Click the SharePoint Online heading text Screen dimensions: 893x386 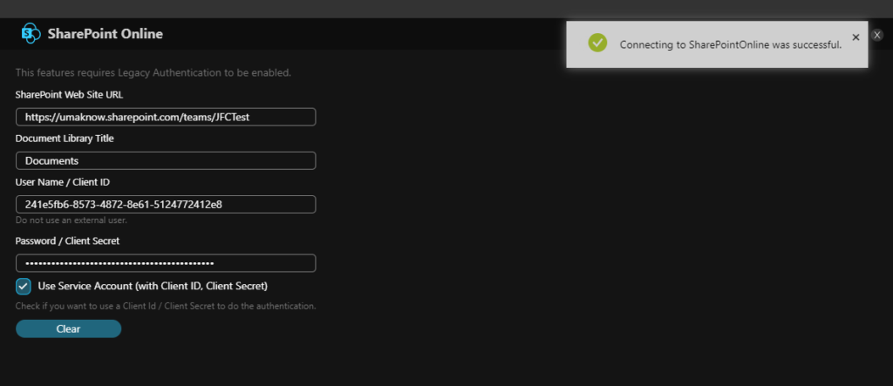coord(106,34)
